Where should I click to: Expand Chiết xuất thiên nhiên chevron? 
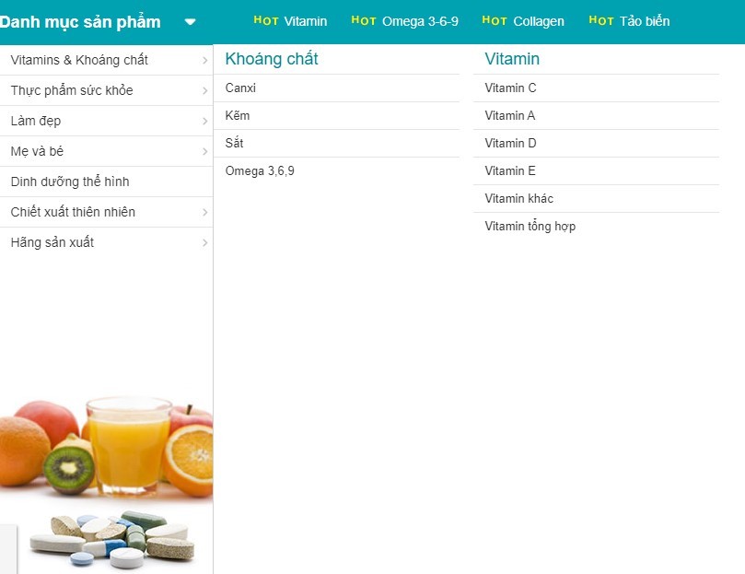pyautogui.click(x=204, y=213)
